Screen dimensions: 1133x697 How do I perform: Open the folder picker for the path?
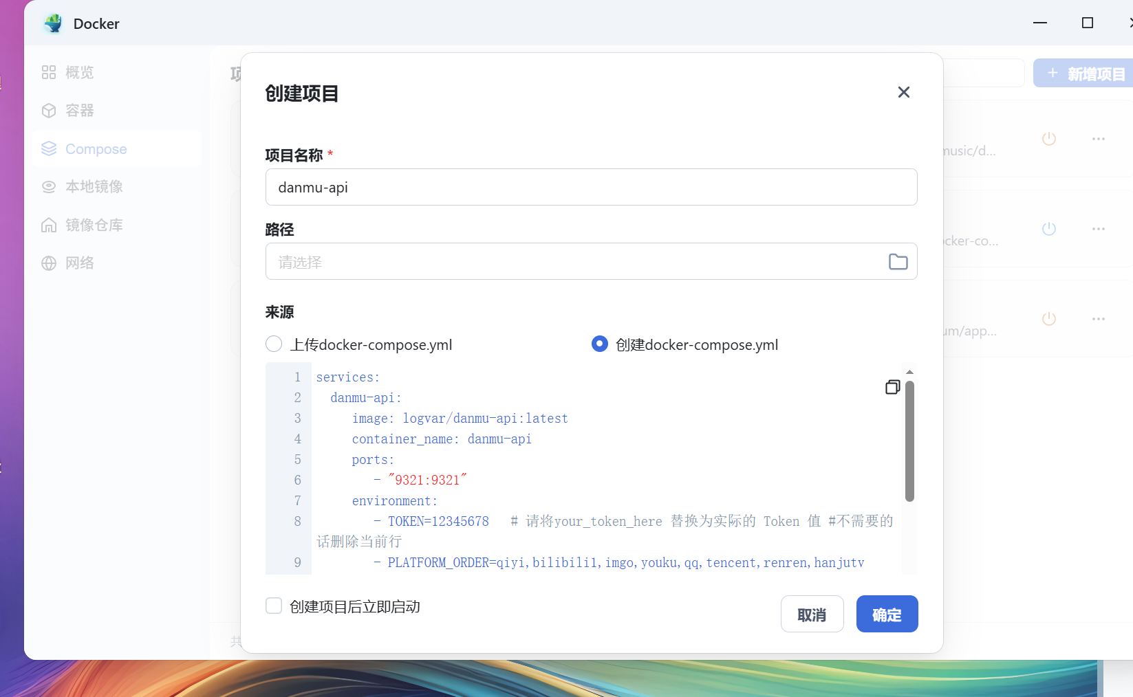pyautogui.click(x=898, y=261)
